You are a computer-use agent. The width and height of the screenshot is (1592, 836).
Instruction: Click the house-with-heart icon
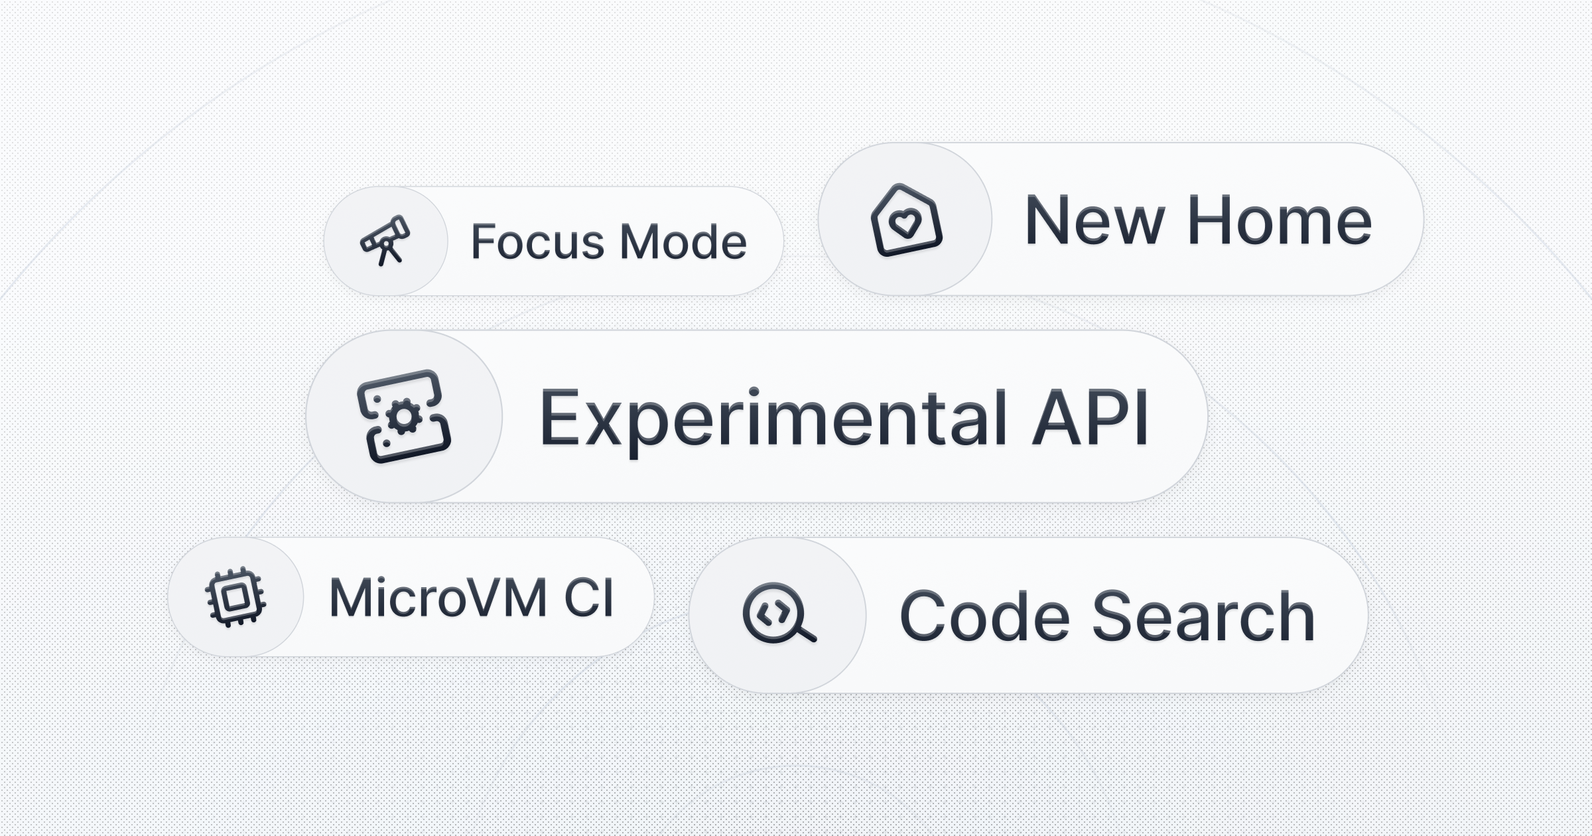(906, 220)
